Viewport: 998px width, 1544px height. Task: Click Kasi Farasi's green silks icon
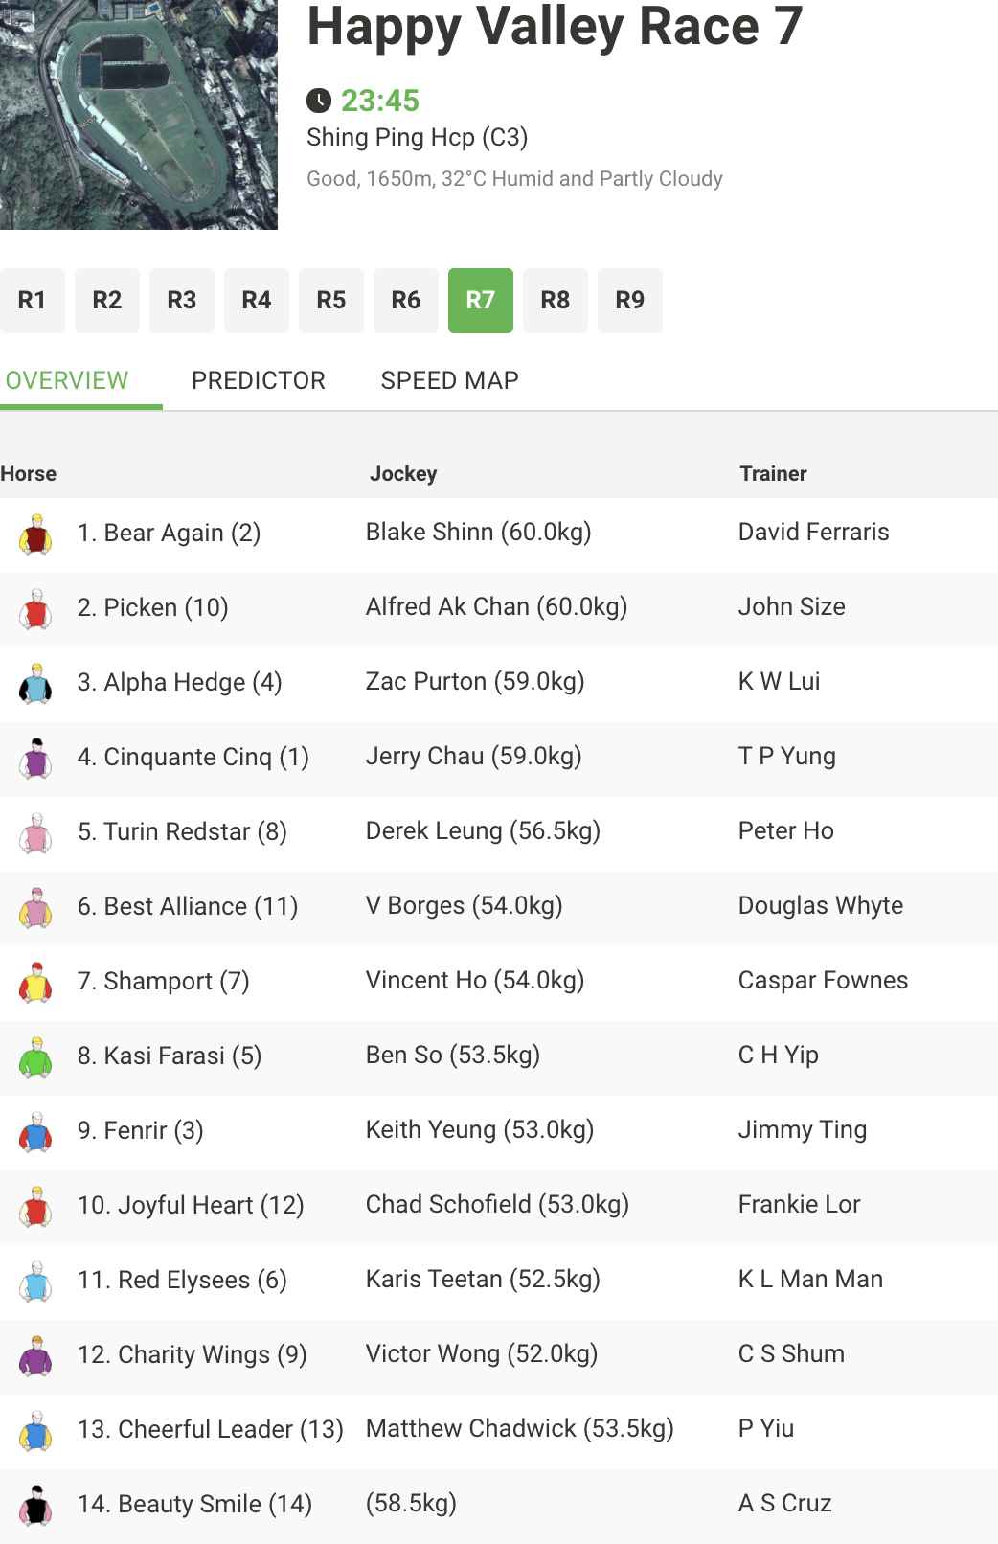pyautogui.click(x=35, y=1056)
